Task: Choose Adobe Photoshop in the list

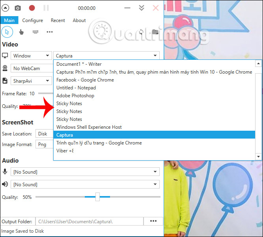Action: (x=154, y=96)
